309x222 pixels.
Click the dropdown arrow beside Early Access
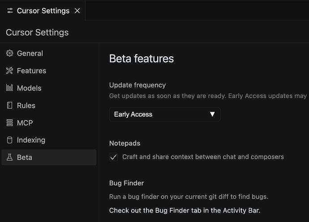pos(212,114)
